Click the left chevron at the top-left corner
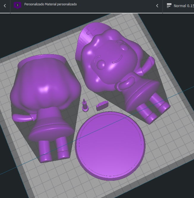 point(5,6)
